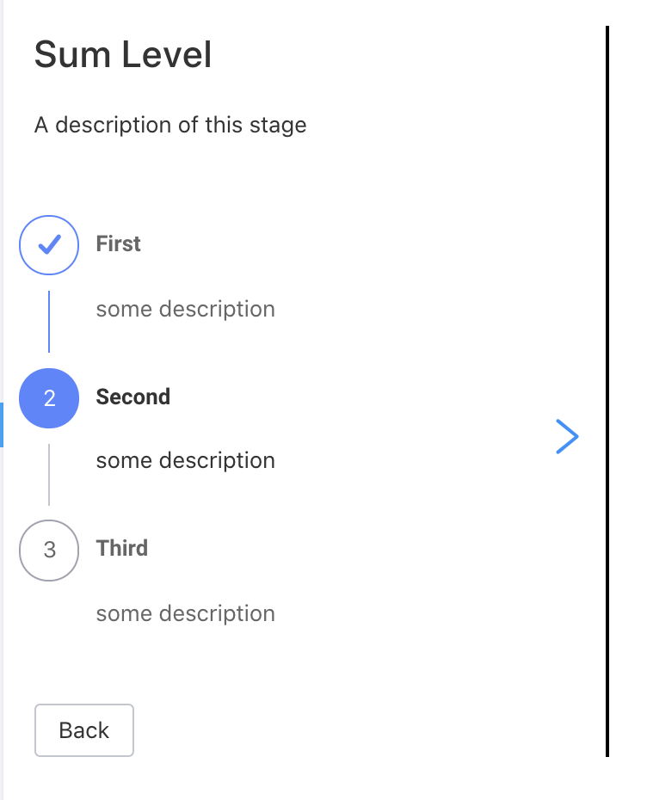The image size is (647, 800).
Task: Click the outlined circle numbered 3
Action: (x=49, y=550)
